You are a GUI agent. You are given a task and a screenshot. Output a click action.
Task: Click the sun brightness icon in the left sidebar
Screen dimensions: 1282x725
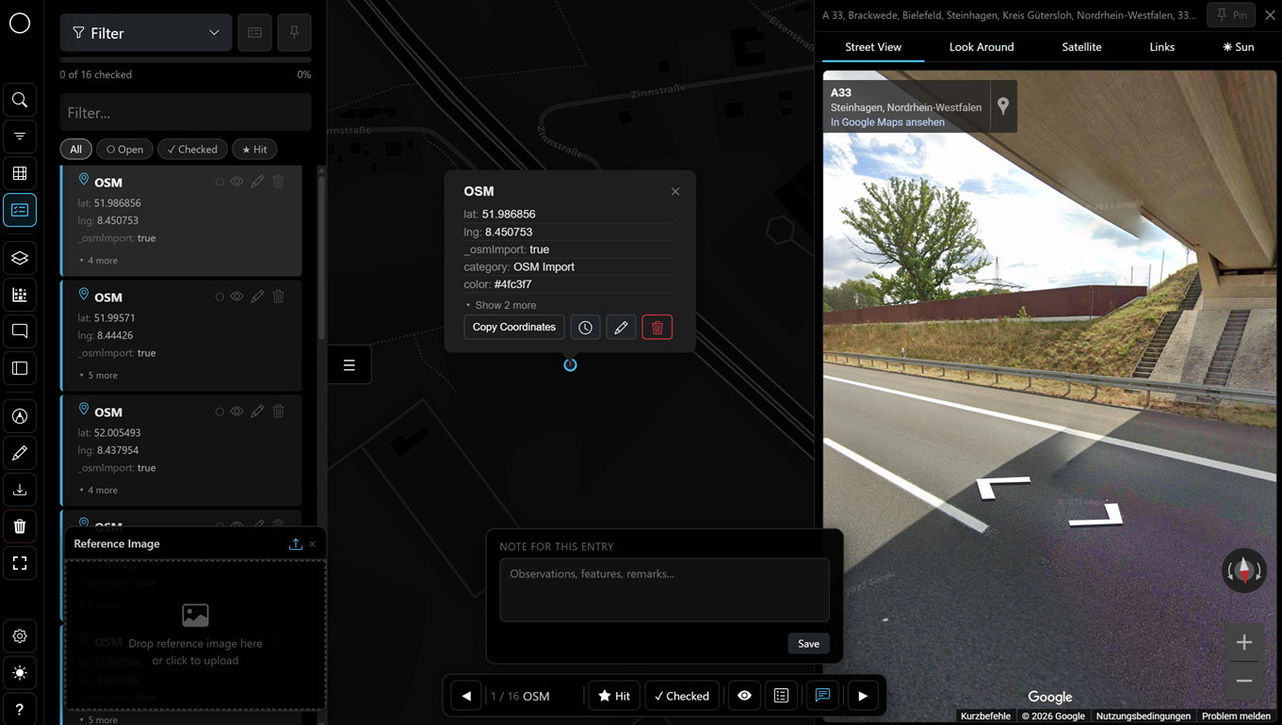[20, 673]
